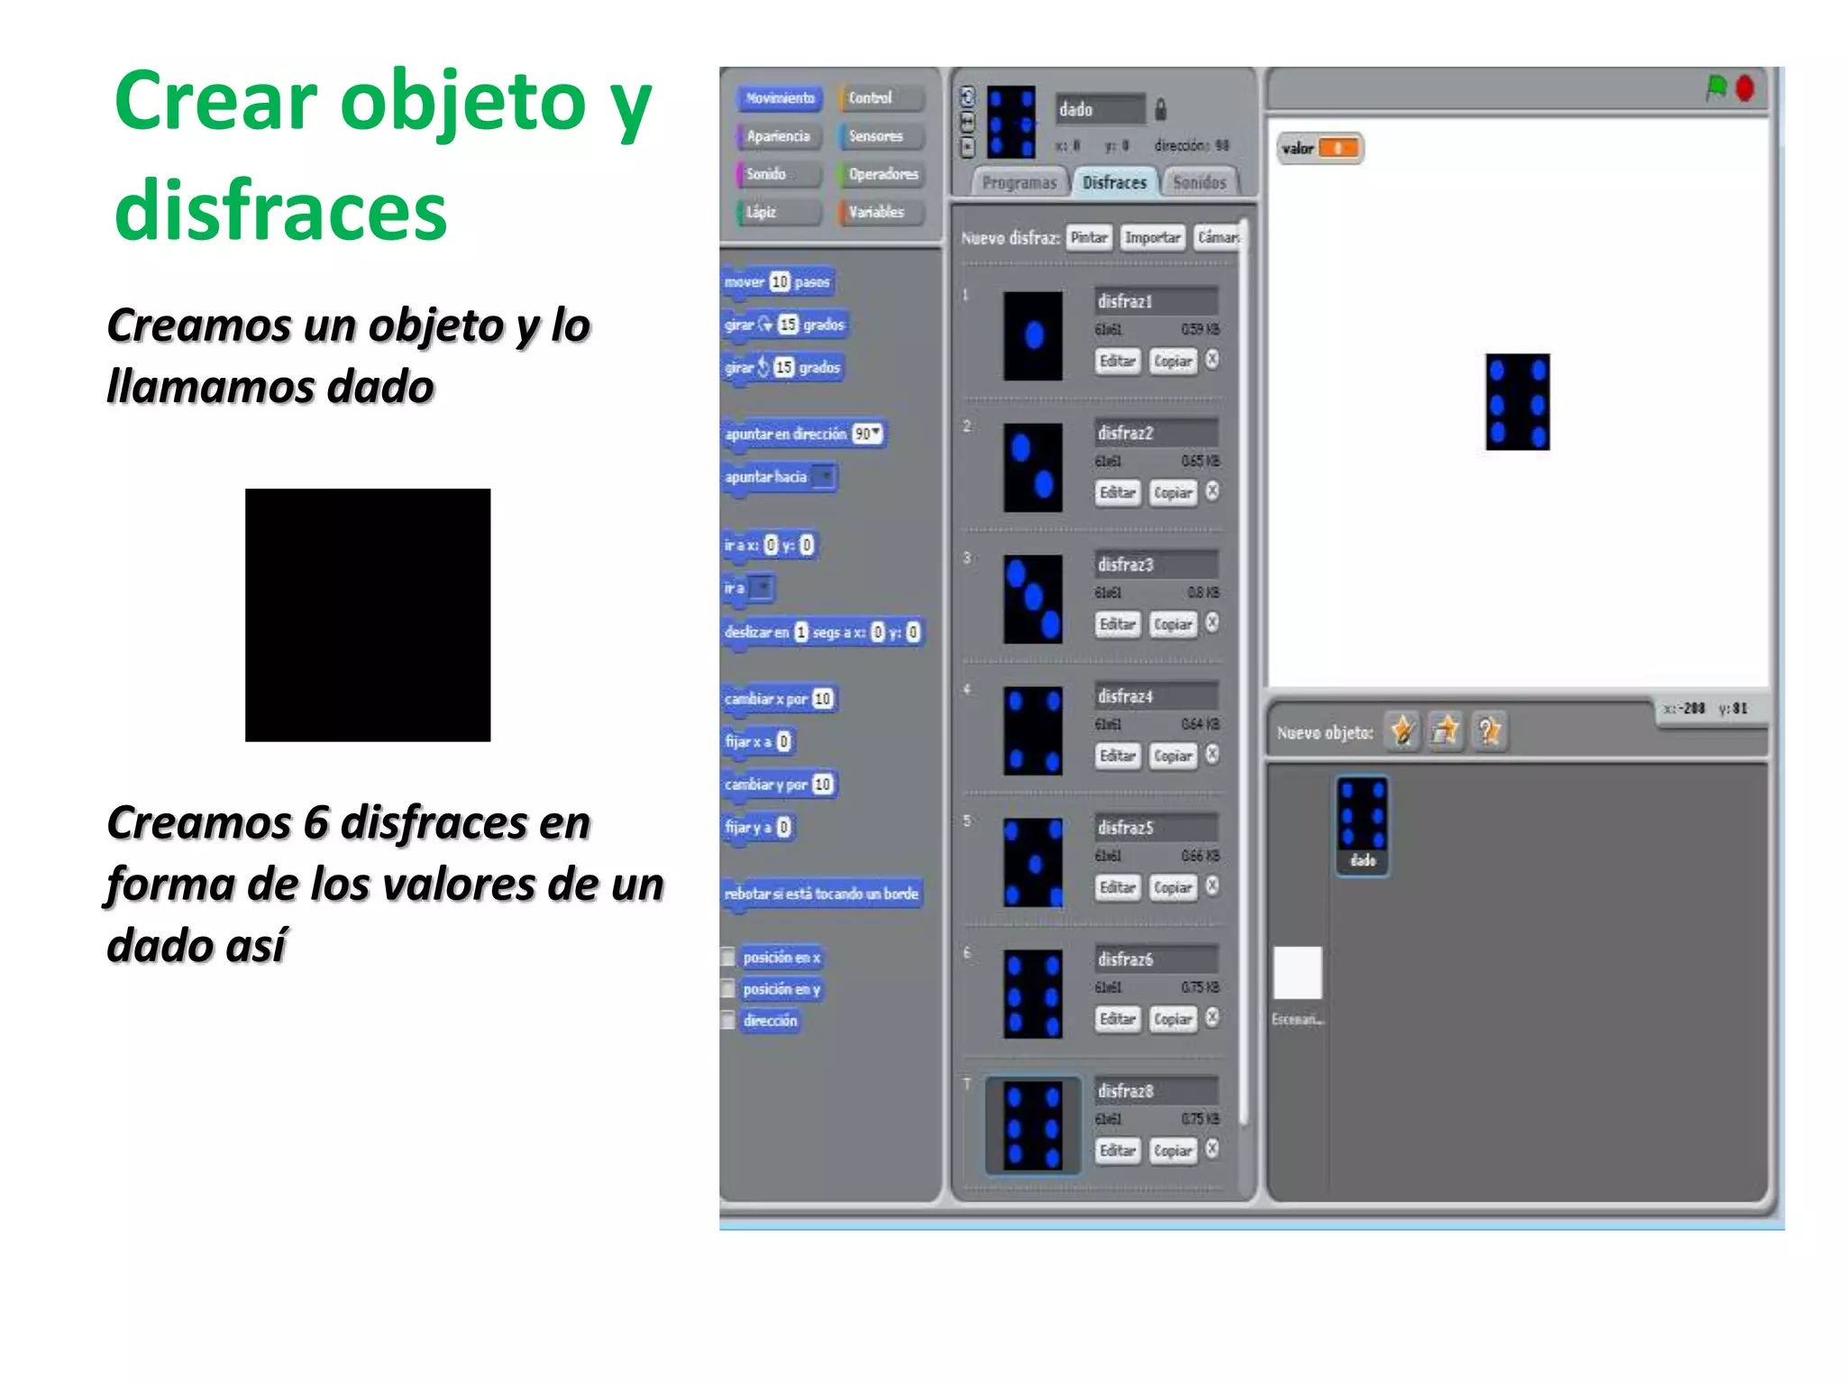Click the steps value in mover block

coord(780,282)
